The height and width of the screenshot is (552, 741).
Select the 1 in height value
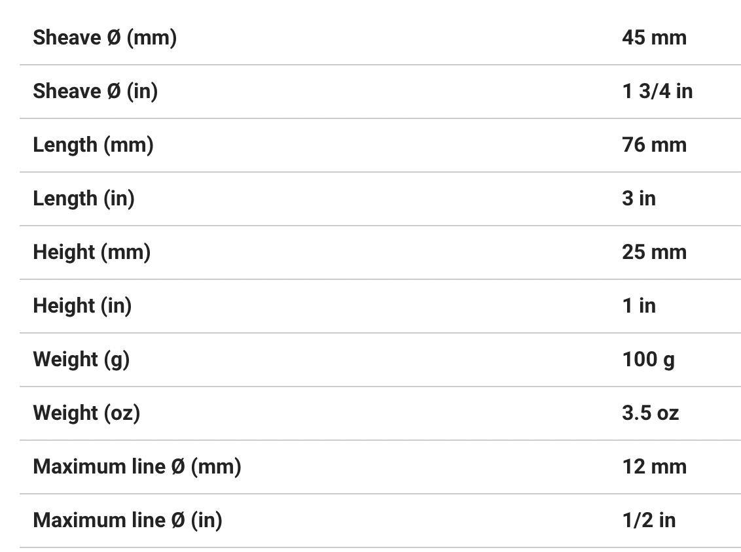point(638,306)
